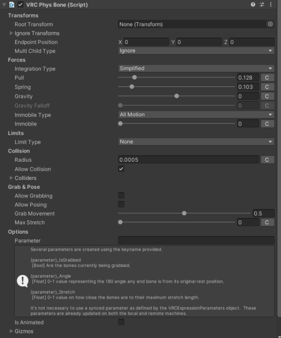
Task: Click the Gravity slider handle
Action: click(176, 96)
